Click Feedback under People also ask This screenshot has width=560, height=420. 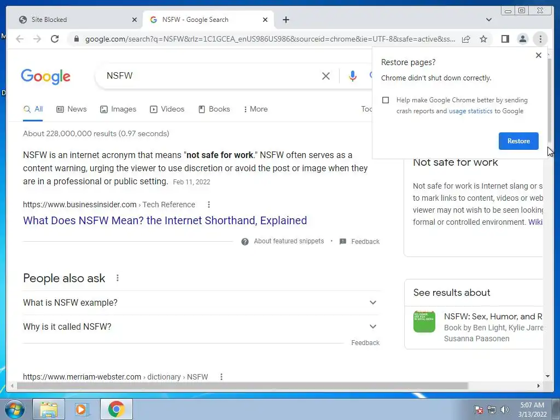click(x=365, y=343)
